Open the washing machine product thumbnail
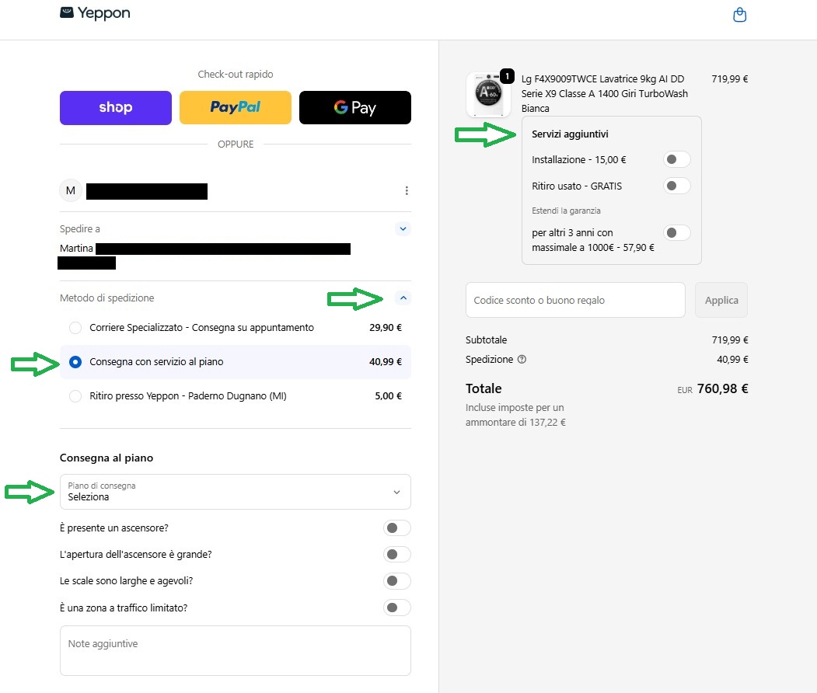The width and height of the screenshot is (817, 693). pyautogui.click(x=488, y=95)
